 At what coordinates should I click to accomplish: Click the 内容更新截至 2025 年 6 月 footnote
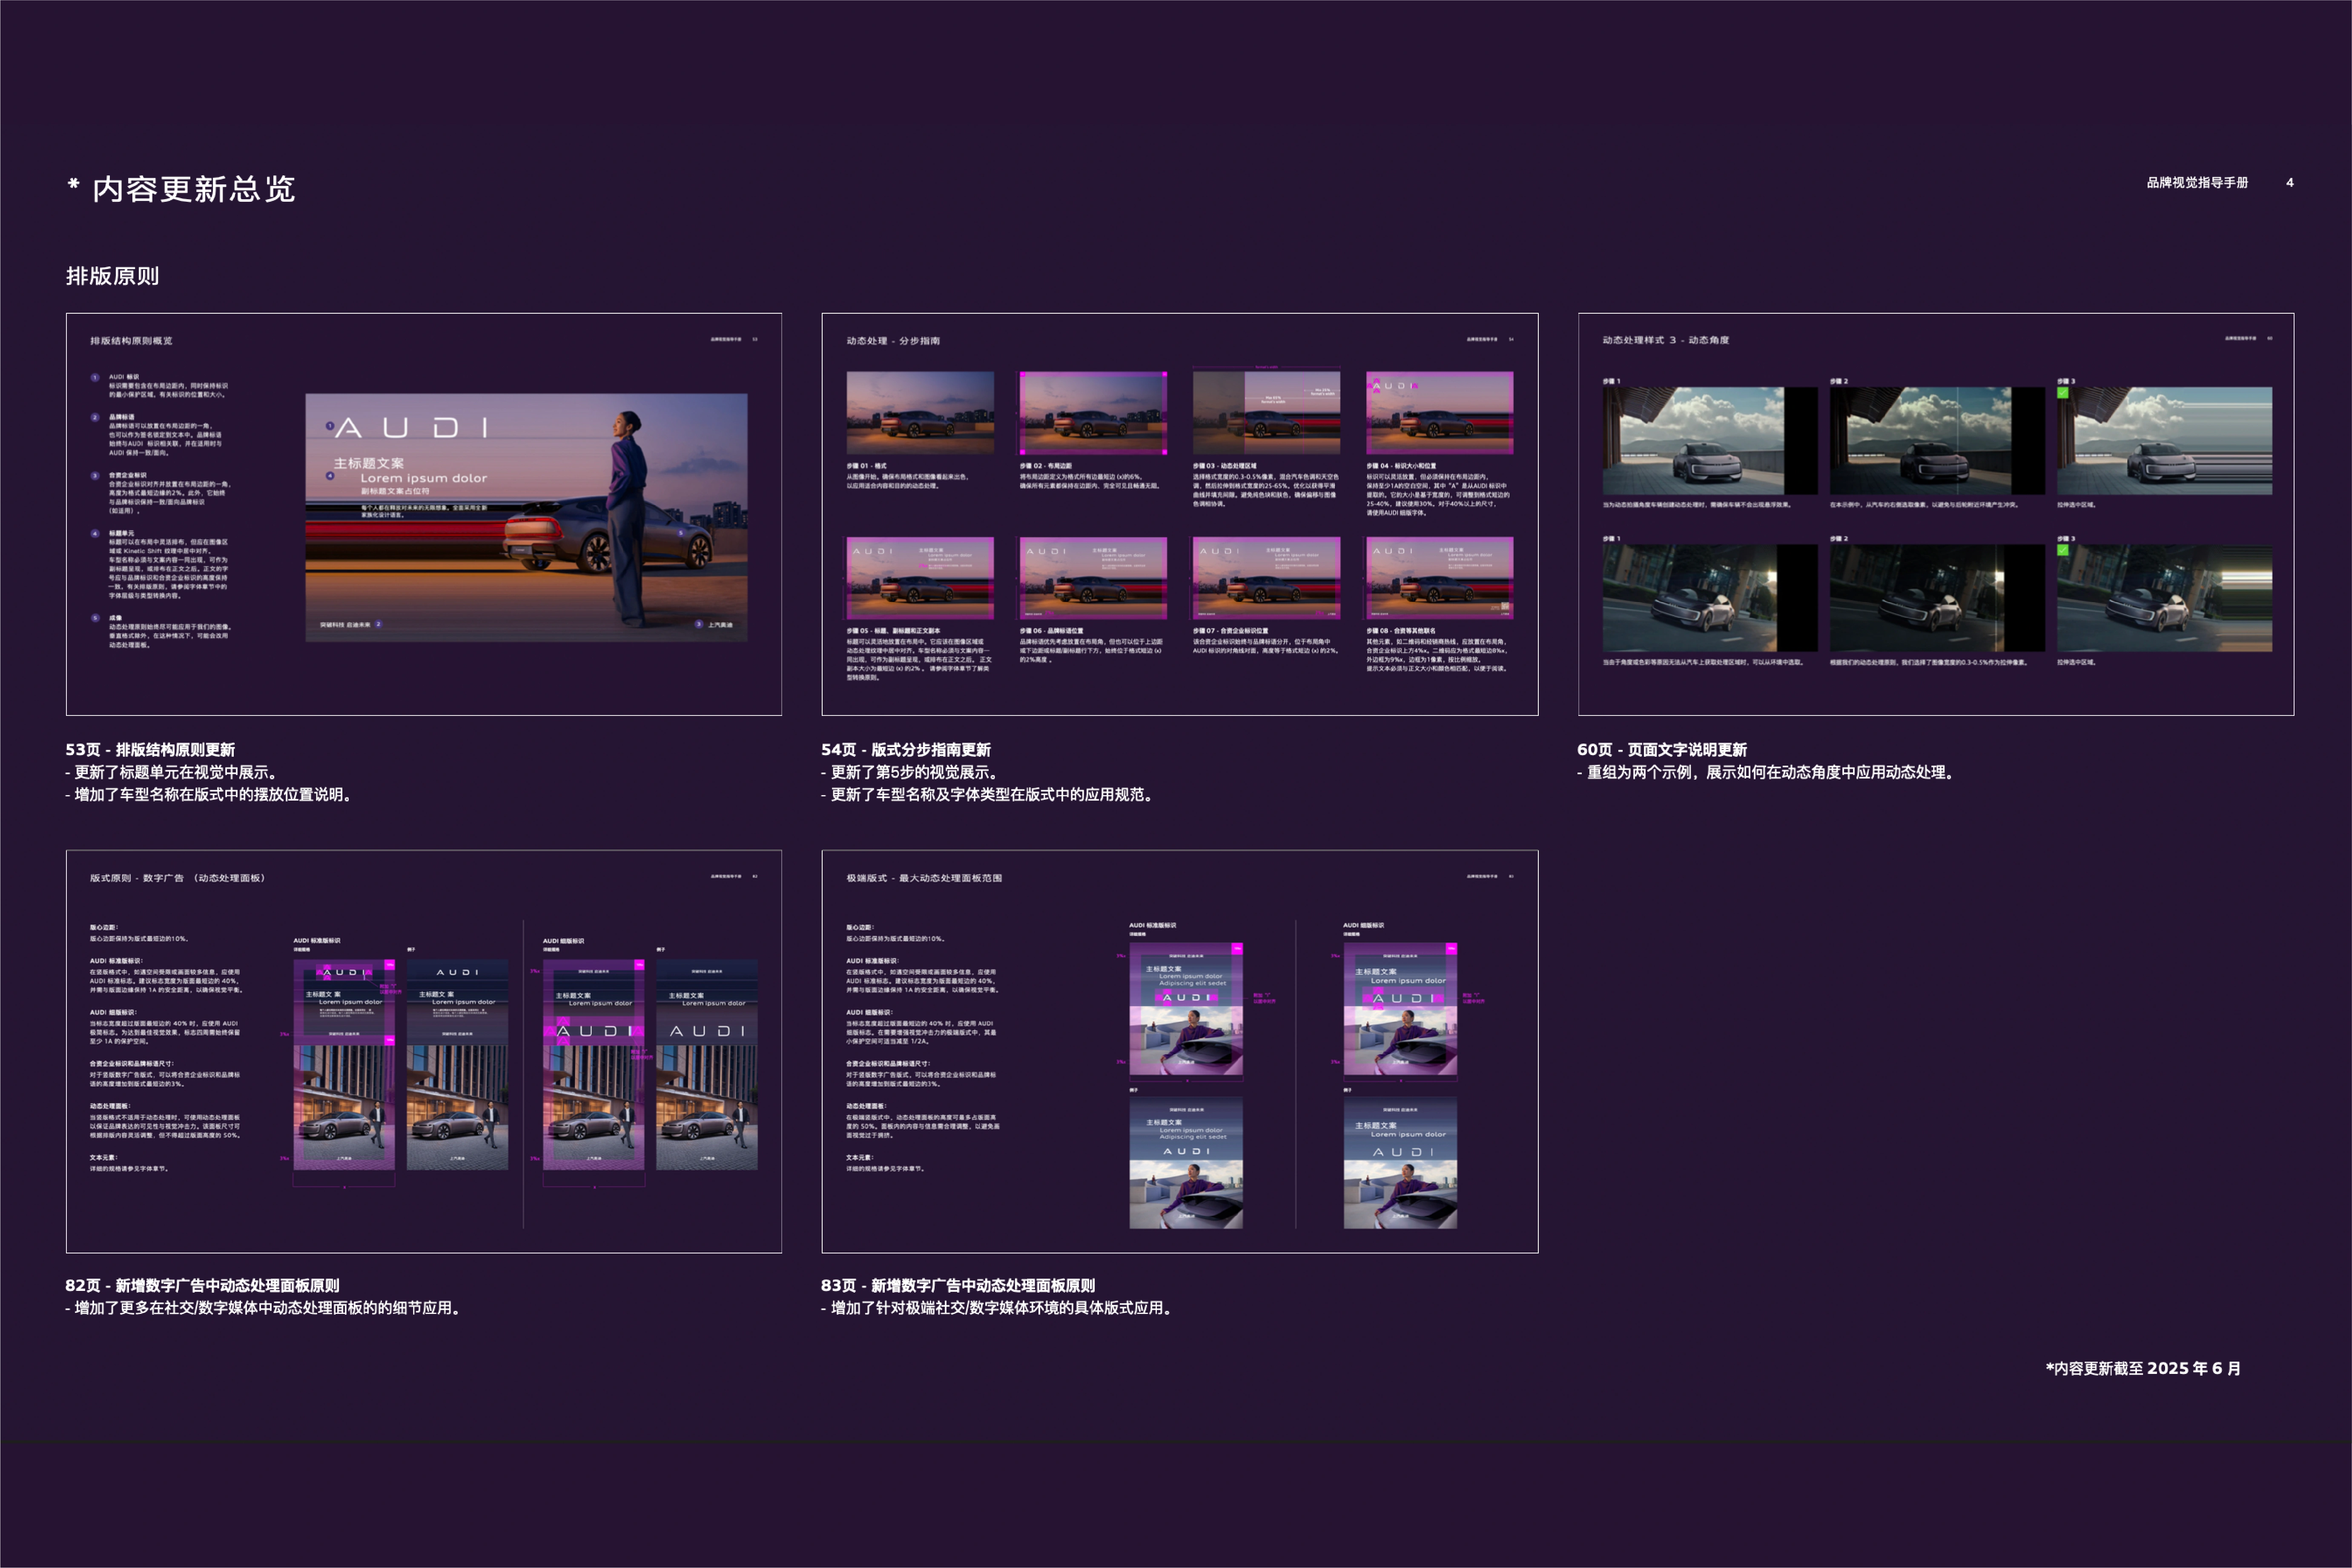tap(2142, 1368)
